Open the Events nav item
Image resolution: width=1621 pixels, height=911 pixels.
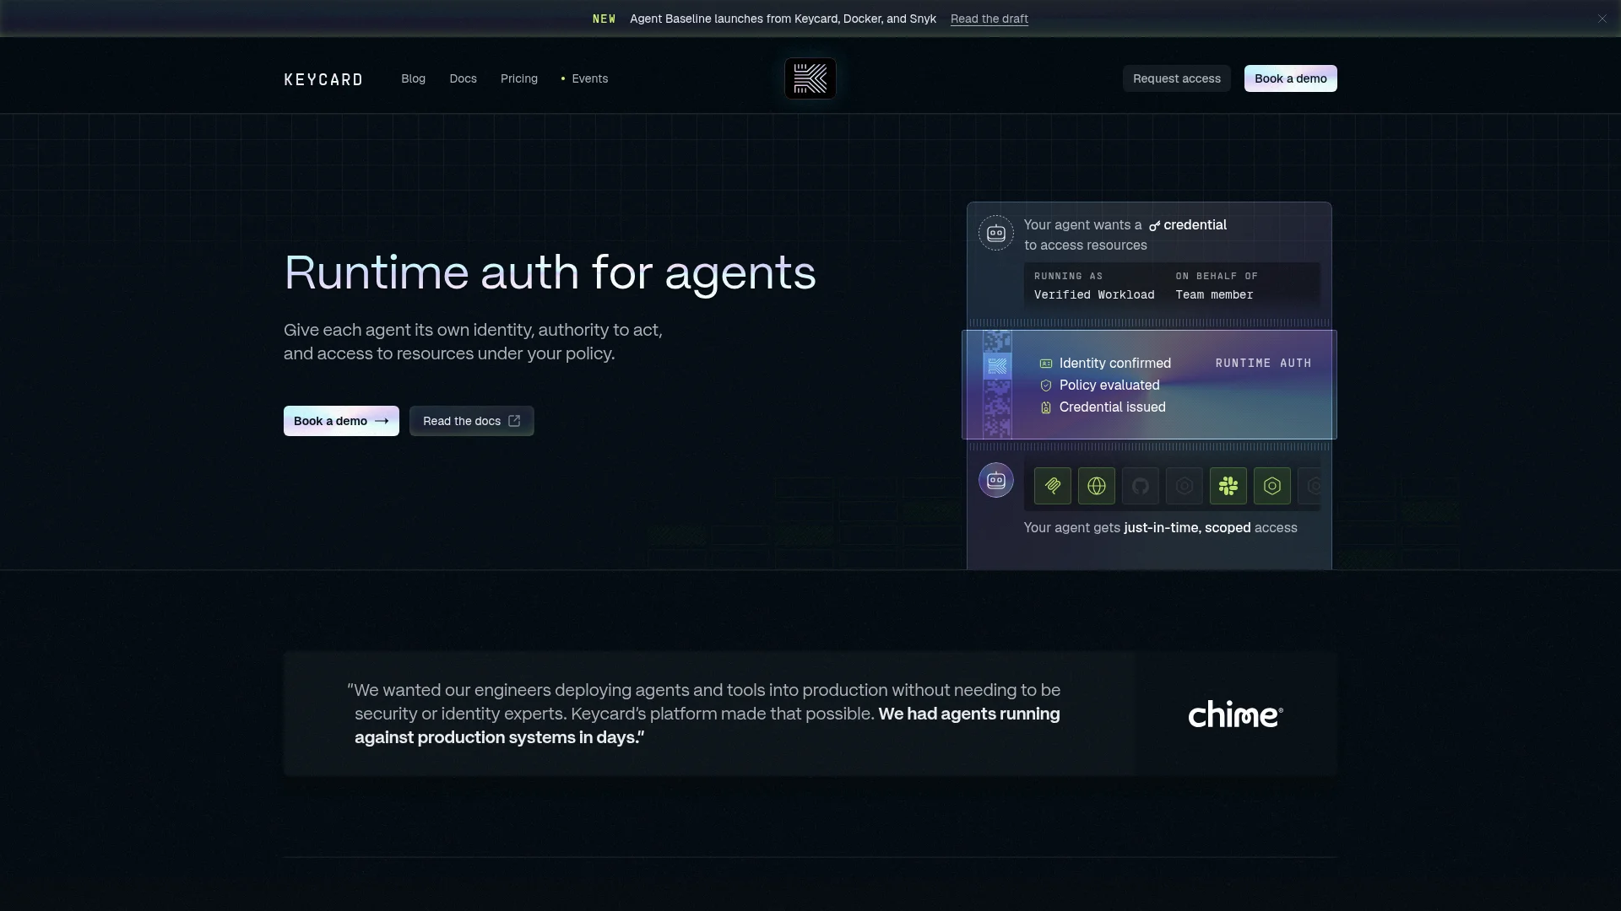pos(584,78)
